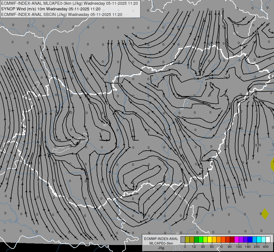Click the legend tick label 250

pyautogui.click(x=257, y=247)
